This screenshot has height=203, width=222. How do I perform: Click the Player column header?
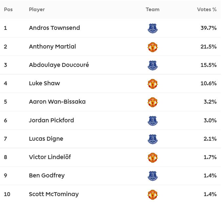pyautogui.click(x=37, y=10)
